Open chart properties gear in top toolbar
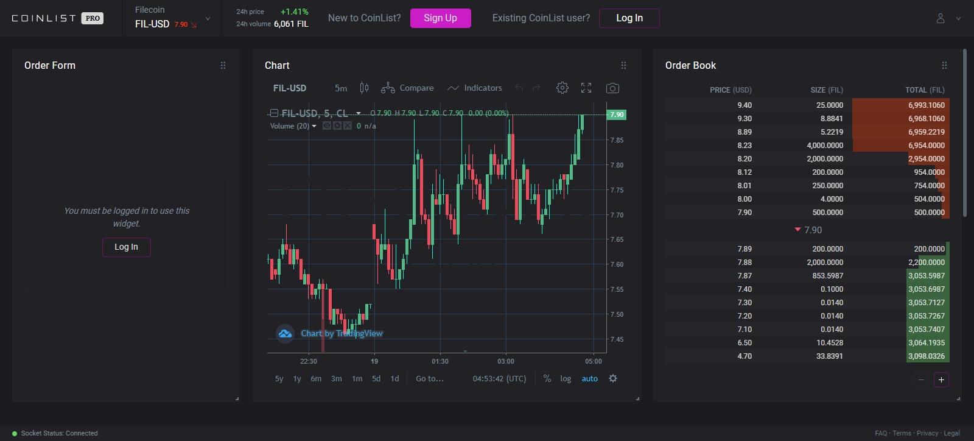974x441 pixels. click(x=562, y=88)
